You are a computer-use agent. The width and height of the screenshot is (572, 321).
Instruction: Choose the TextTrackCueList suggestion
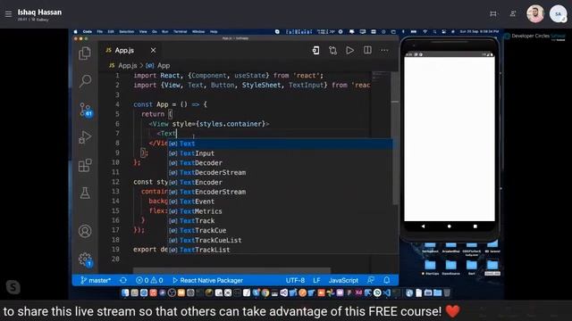tap(280, 240)
